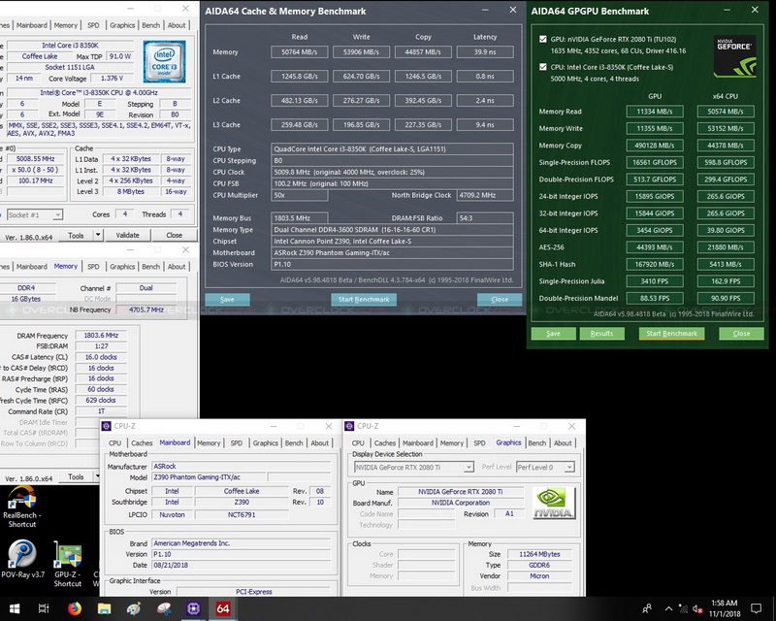The height and width of the screenshot is (621, 776).
Task: Click the '11264 MBytes' memory Size field
Action: (x=539, y=554)
